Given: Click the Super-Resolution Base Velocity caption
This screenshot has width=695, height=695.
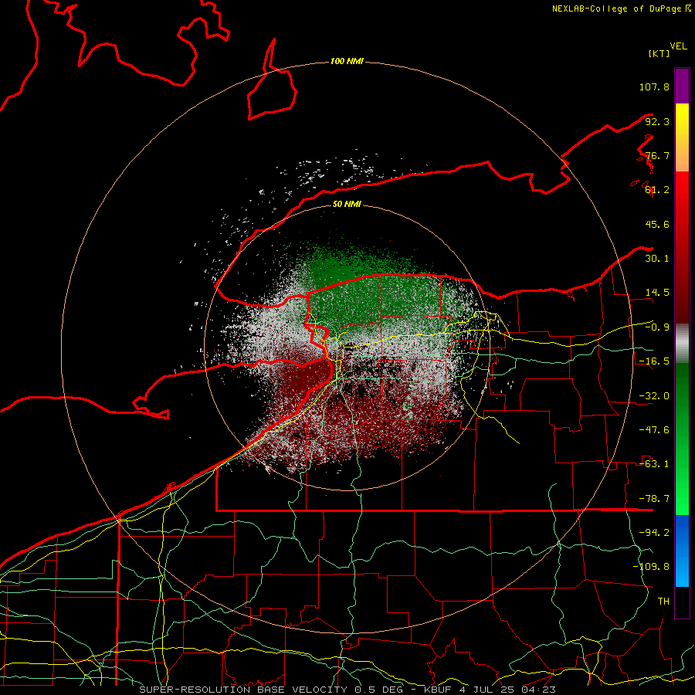Looking at the screenshot, I should [x=347, y=690].
